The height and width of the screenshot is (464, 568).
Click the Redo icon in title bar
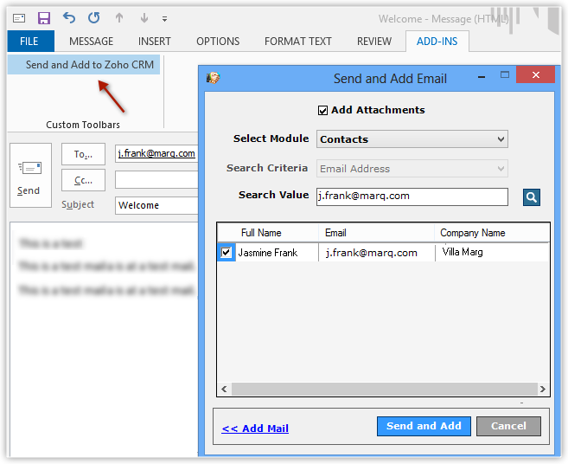[x=93, y=17]
